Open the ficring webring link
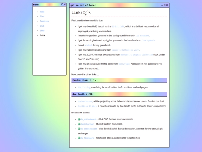202x152 pixels. click(x=84, y=87)
